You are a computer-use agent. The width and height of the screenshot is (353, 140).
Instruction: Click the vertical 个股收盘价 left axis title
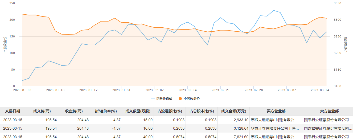5,45
